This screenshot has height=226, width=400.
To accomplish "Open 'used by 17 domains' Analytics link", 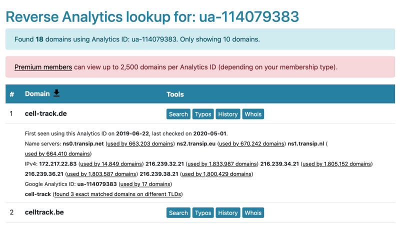I will tap(145, 184).
